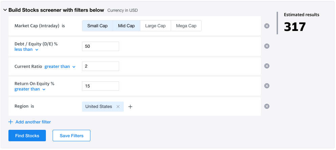Remove the Market Cap filter row
Screen dimensions: 336x150
(x=267, y=26)
